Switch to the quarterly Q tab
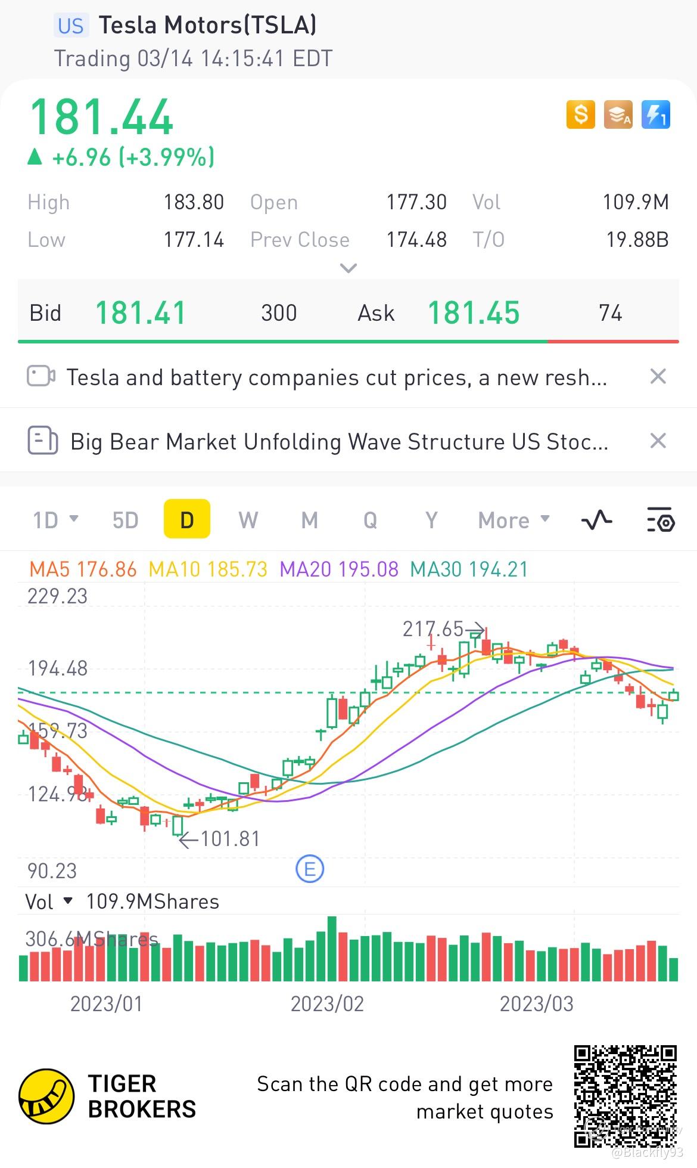 (370, 520)
